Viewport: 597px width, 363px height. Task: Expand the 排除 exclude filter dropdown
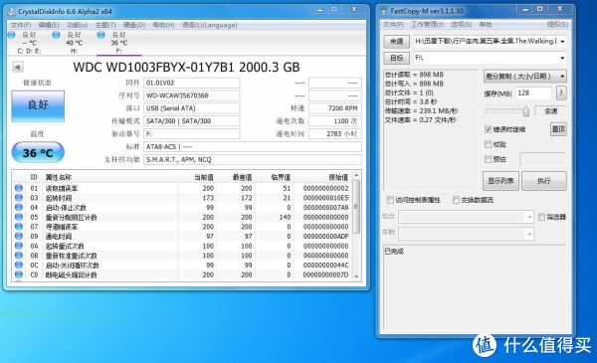[x=529, y=234]
